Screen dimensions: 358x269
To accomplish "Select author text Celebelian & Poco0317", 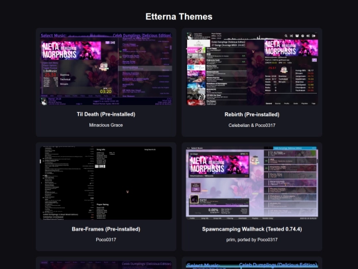I will (x=252, y=125).
